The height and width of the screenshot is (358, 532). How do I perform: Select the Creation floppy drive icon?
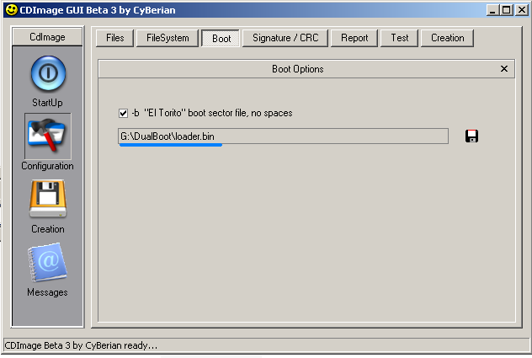point(48,200)
